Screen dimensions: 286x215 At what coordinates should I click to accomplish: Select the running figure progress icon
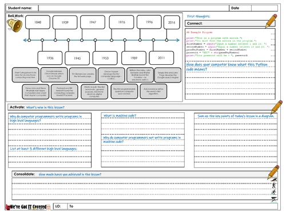tap(274, 192)
